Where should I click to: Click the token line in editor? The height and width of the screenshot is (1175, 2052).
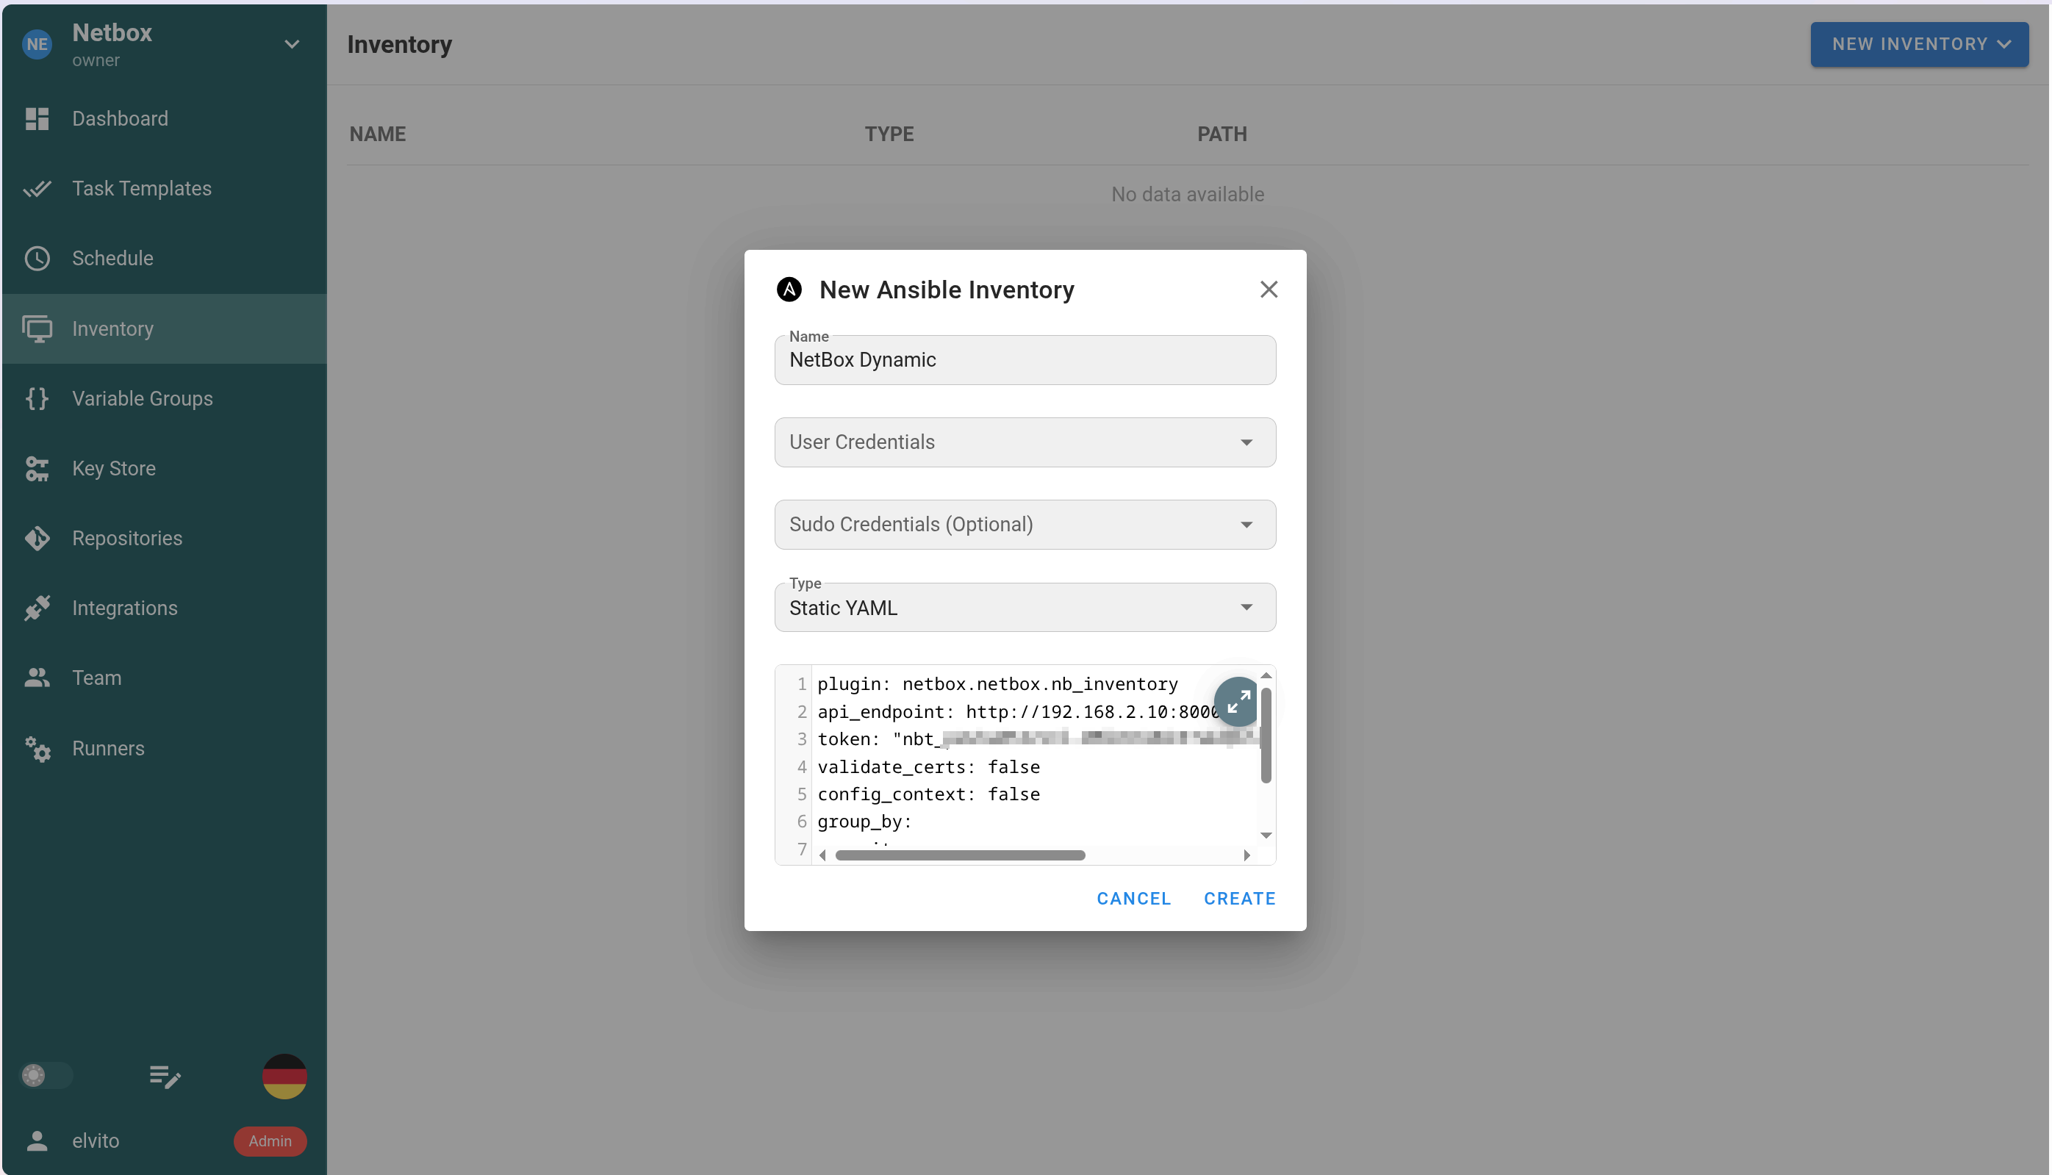(x=1038, y=739)
